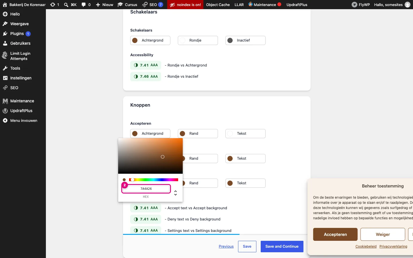Click the Nieuw plus icon
Viewport: 413px width, 258px height.
(98, 5)
